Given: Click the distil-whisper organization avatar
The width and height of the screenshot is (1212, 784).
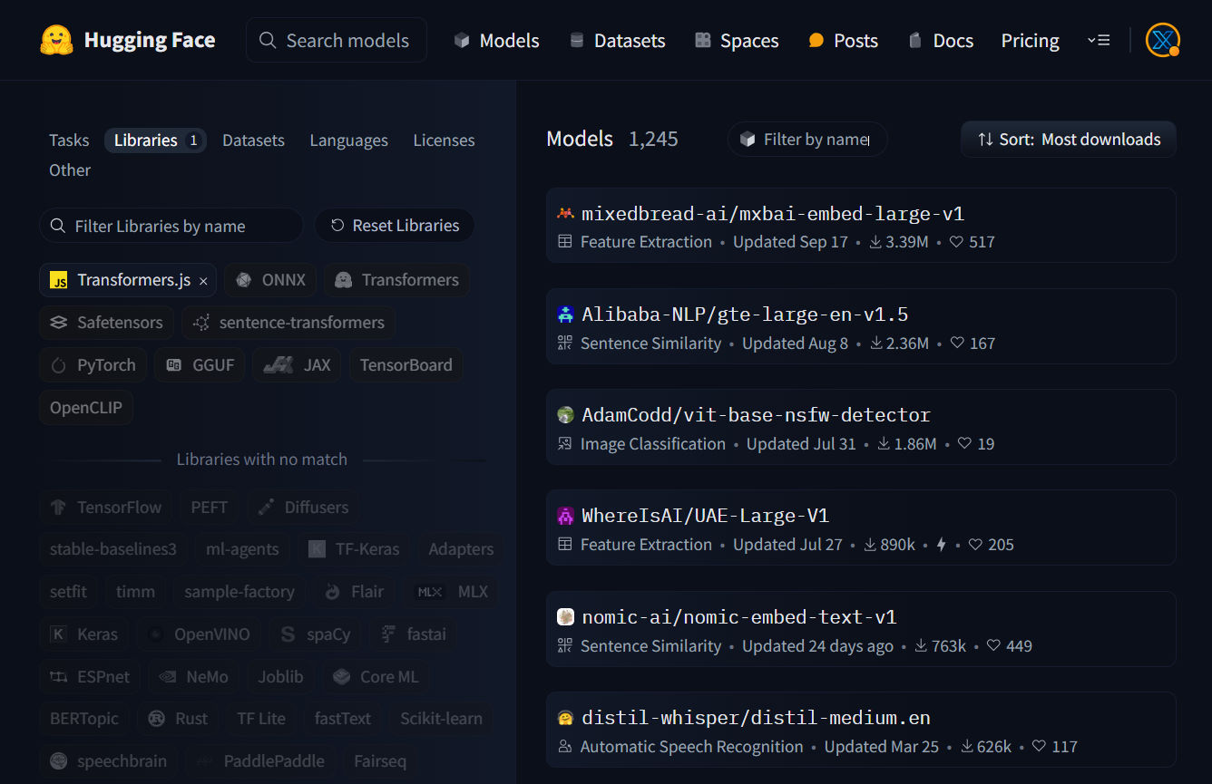Looking at the screenshot, I should coord(565,718).
